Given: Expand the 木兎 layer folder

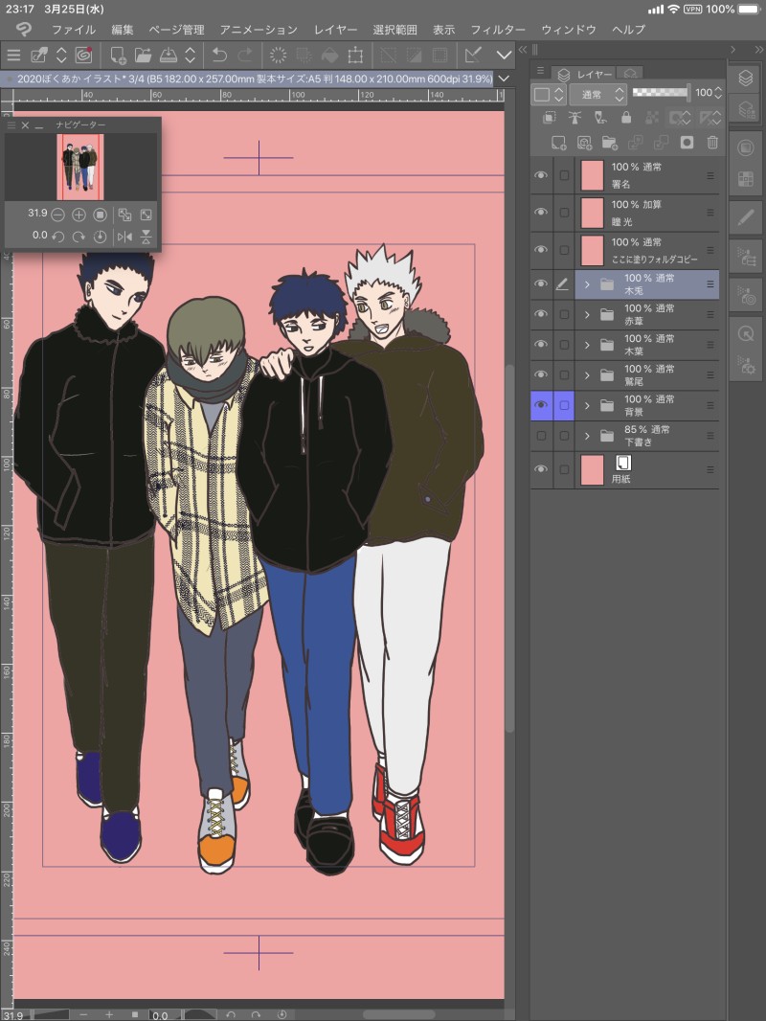Looking at the screenshot, I should click(587, 284).
